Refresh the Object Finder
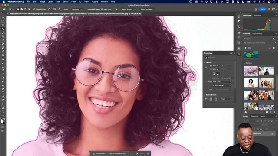 (x=49, y=9)
